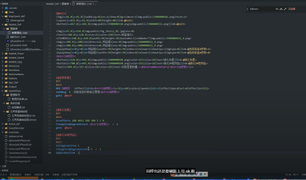
Task: Click the QManage.txt file icon
Action: [x=9, y=20]
